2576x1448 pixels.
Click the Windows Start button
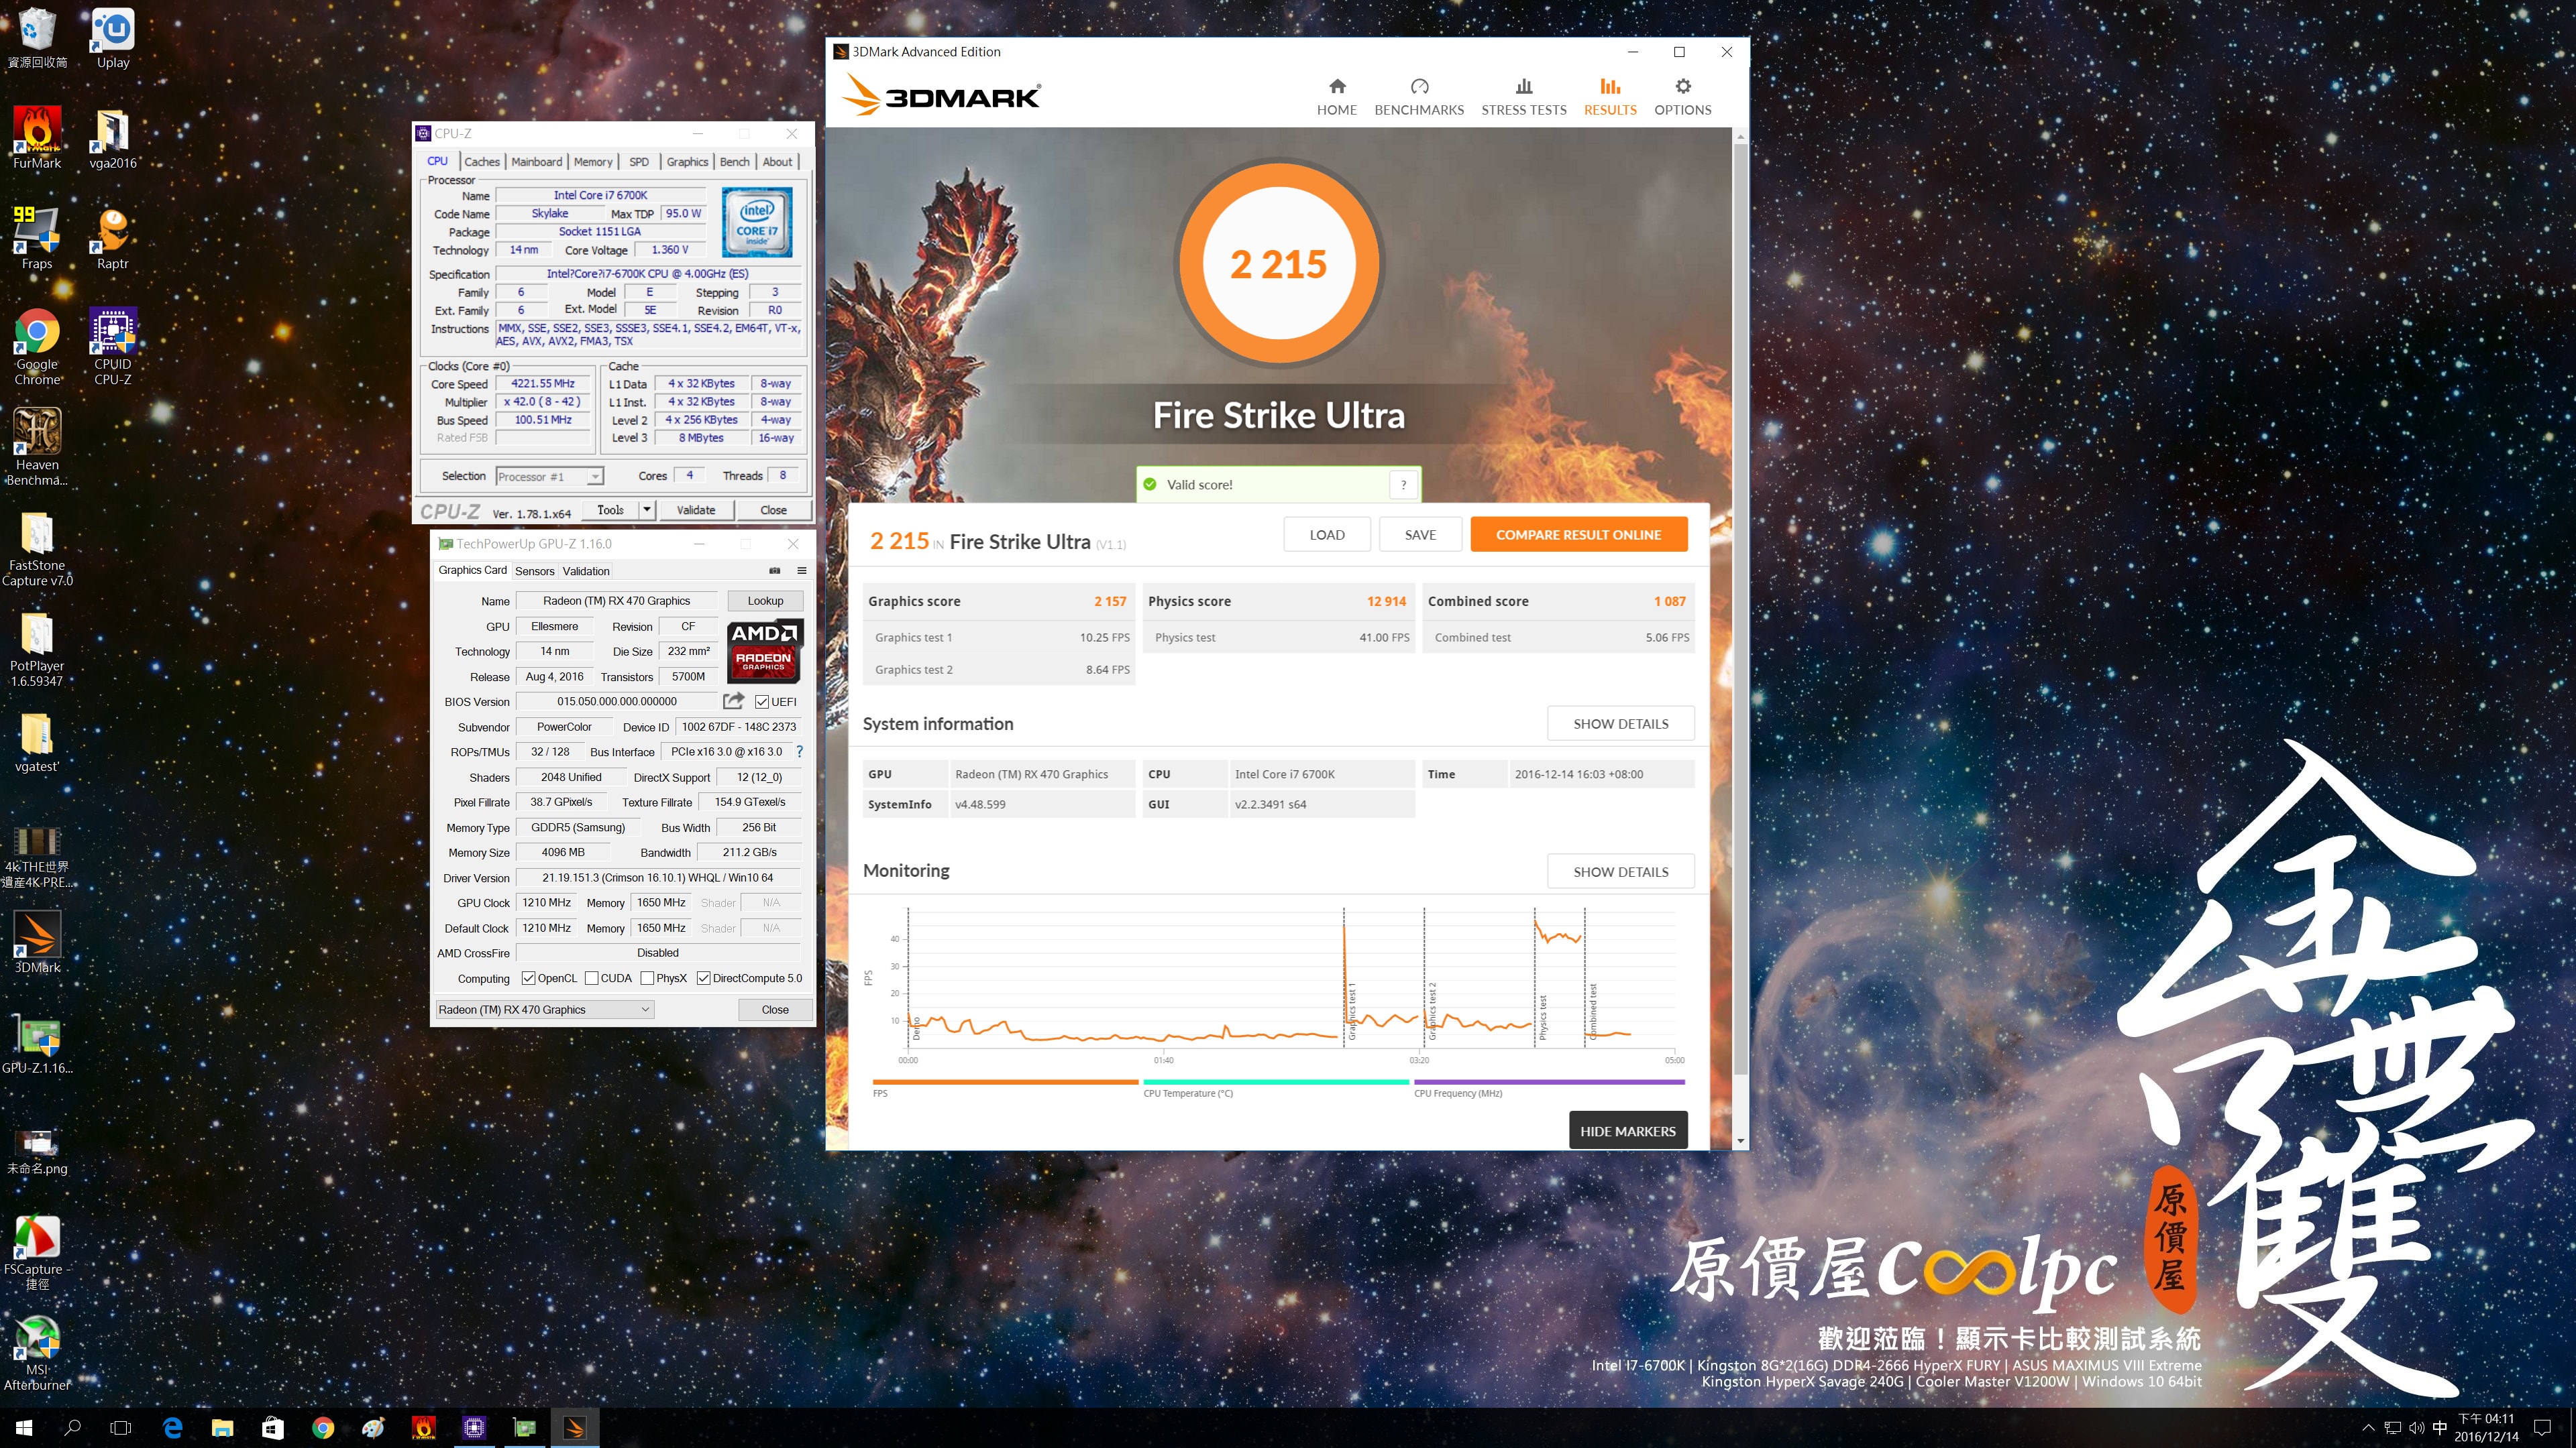(x=24, y=1428)
